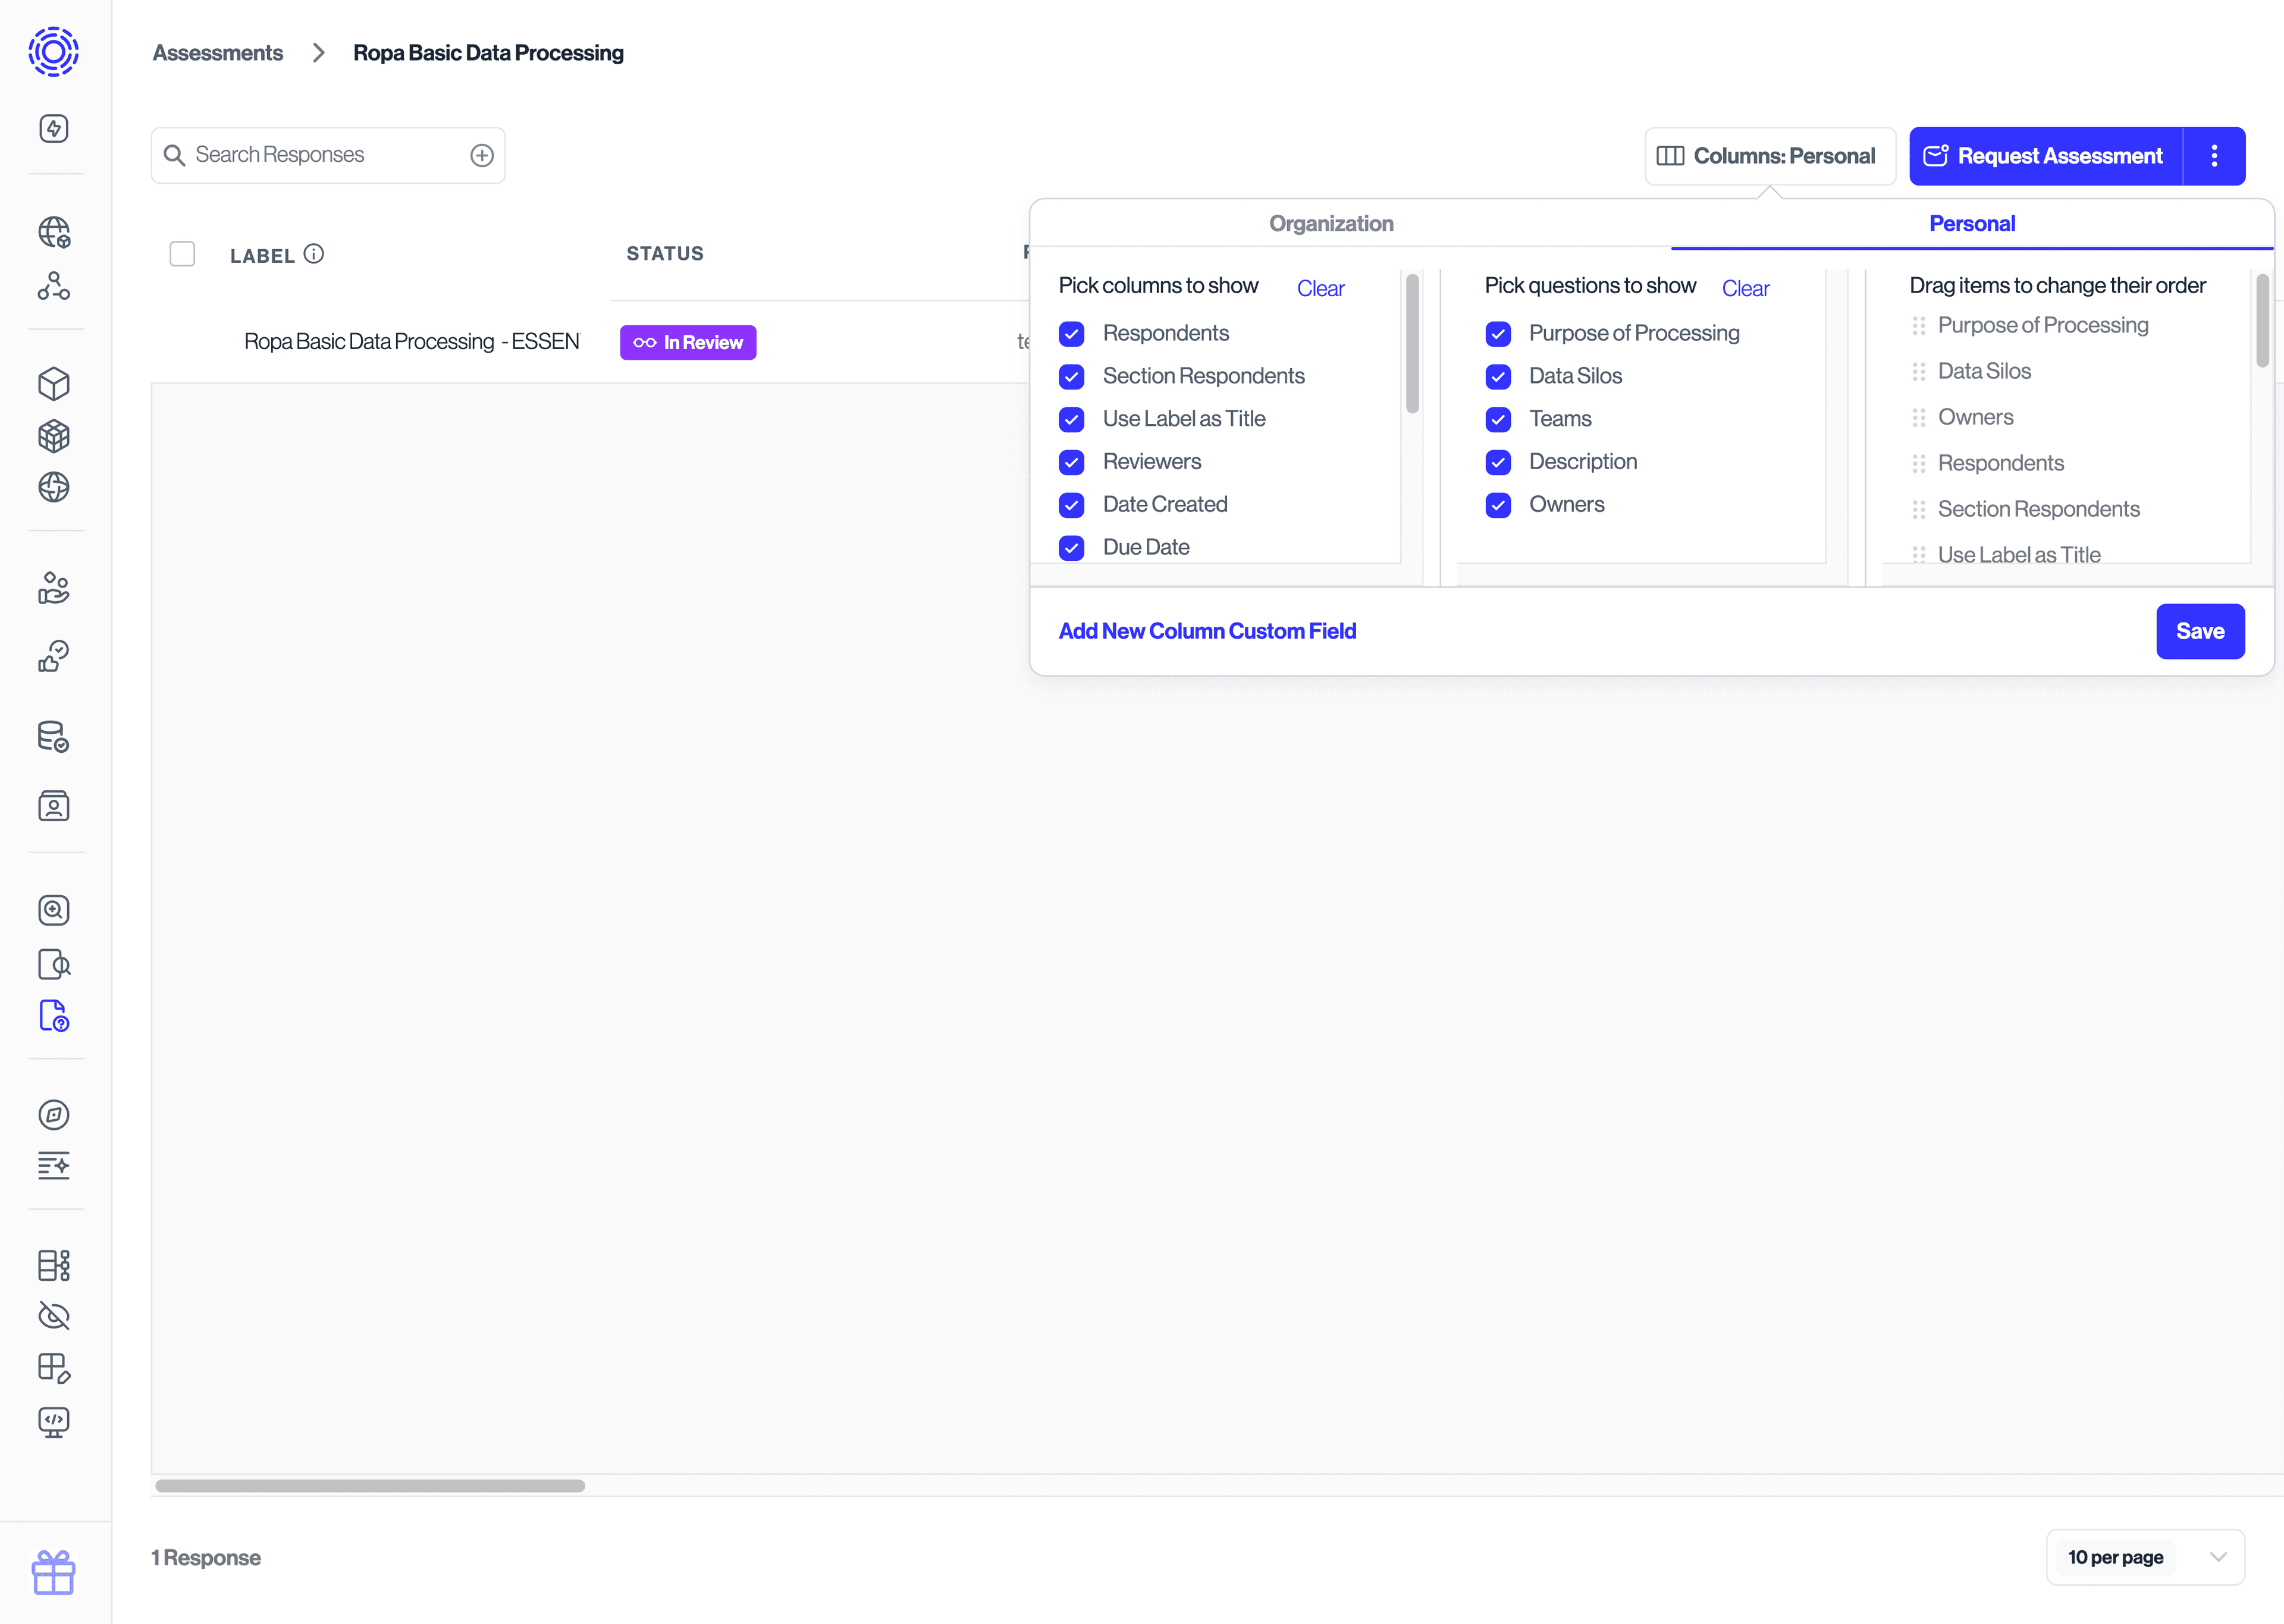Select the checkbox next to the LABEL header
This screenshot has width=2284, height=1624.
click(x=183, y=254)
